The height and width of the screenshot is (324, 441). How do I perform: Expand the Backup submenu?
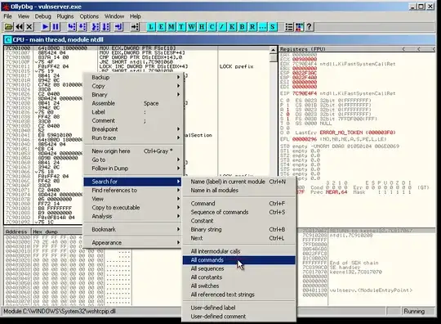pos(134,77)
